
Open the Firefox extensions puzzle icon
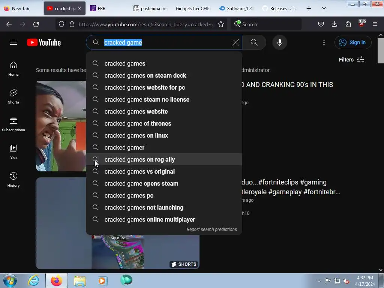click(x=348, y=24)
